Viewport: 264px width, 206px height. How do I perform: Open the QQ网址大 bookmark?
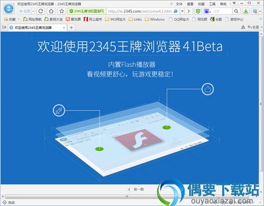click(x=179, y=19)
